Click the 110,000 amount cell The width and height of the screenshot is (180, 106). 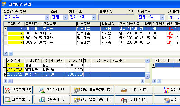click(x=74, y=70)
